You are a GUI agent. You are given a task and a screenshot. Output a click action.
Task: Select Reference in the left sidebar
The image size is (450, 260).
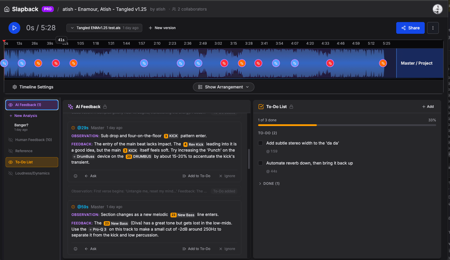24,151
